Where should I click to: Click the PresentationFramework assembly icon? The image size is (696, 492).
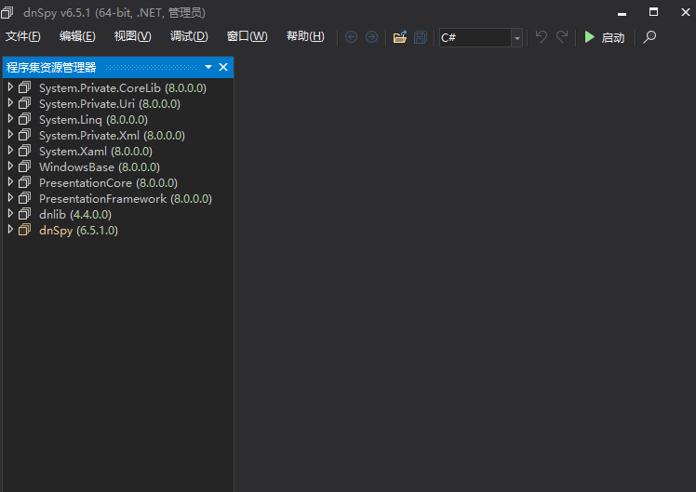(25, 198)
